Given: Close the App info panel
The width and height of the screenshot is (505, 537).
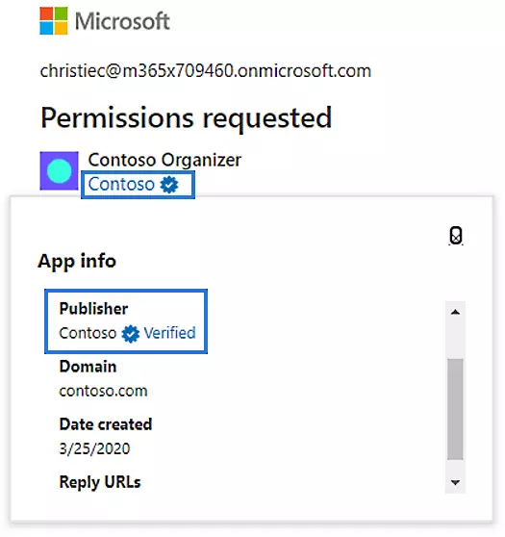Looking at the screenshot, I should [x=456, y=236].
